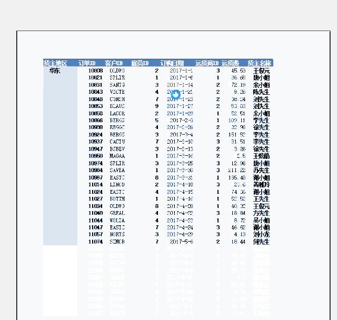Select order ID 10908

[96, 127]
